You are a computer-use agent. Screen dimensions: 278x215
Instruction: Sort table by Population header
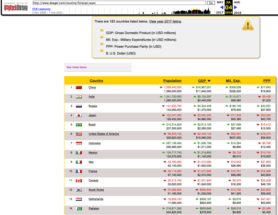pyautogui.click(x=172, y=81)
